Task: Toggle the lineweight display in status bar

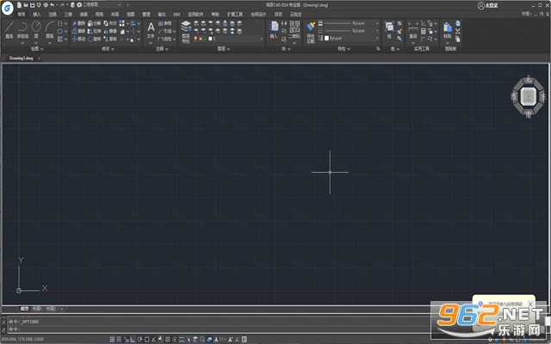Action: 182,340
